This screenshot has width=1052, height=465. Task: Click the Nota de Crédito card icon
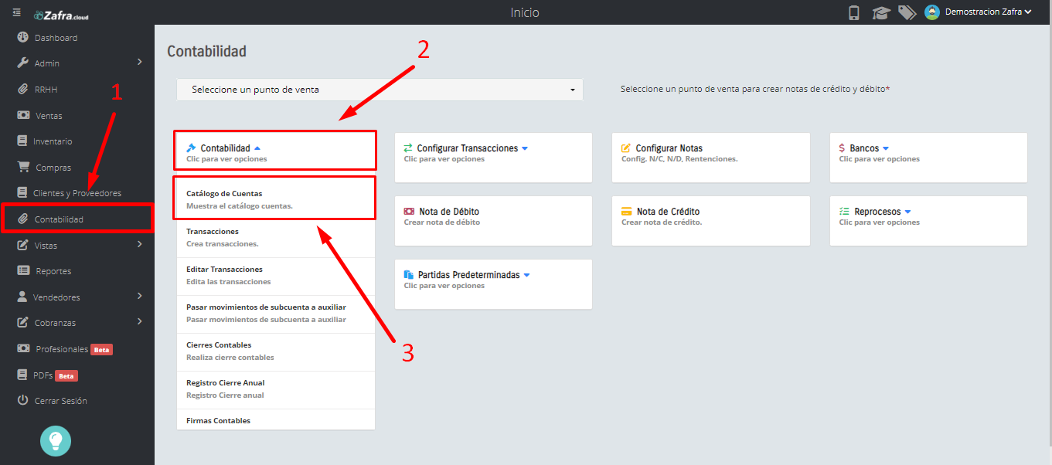coord(627,212)
